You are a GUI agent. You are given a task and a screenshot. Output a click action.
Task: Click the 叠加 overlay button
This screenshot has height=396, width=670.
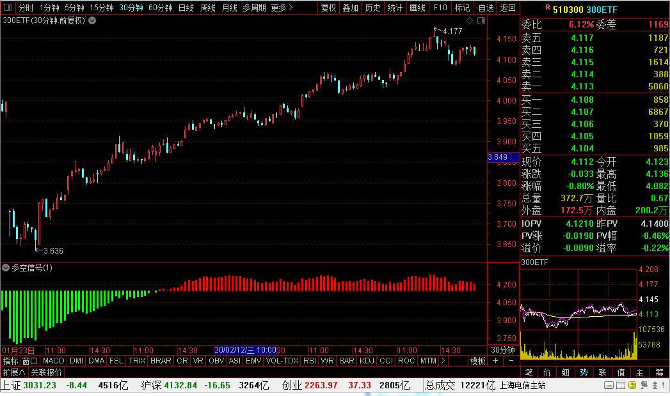pos(351,8)
